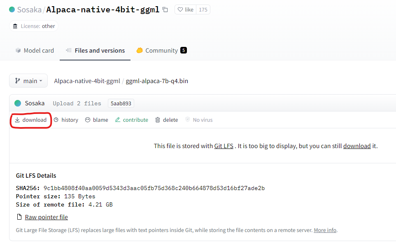Click the Pointer size 135 Bytes text

(56, 197)
